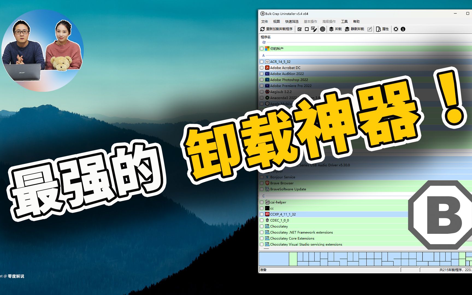Tick the checkbox for ACR_14_5_32
Viewport: 472px width, 295px height.
coord(262,61)
